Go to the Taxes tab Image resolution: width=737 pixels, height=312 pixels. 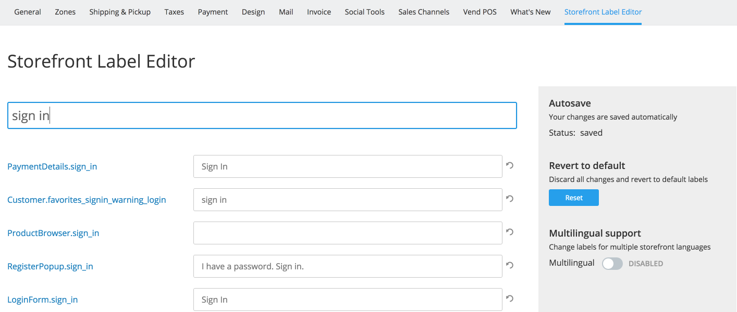174,12
